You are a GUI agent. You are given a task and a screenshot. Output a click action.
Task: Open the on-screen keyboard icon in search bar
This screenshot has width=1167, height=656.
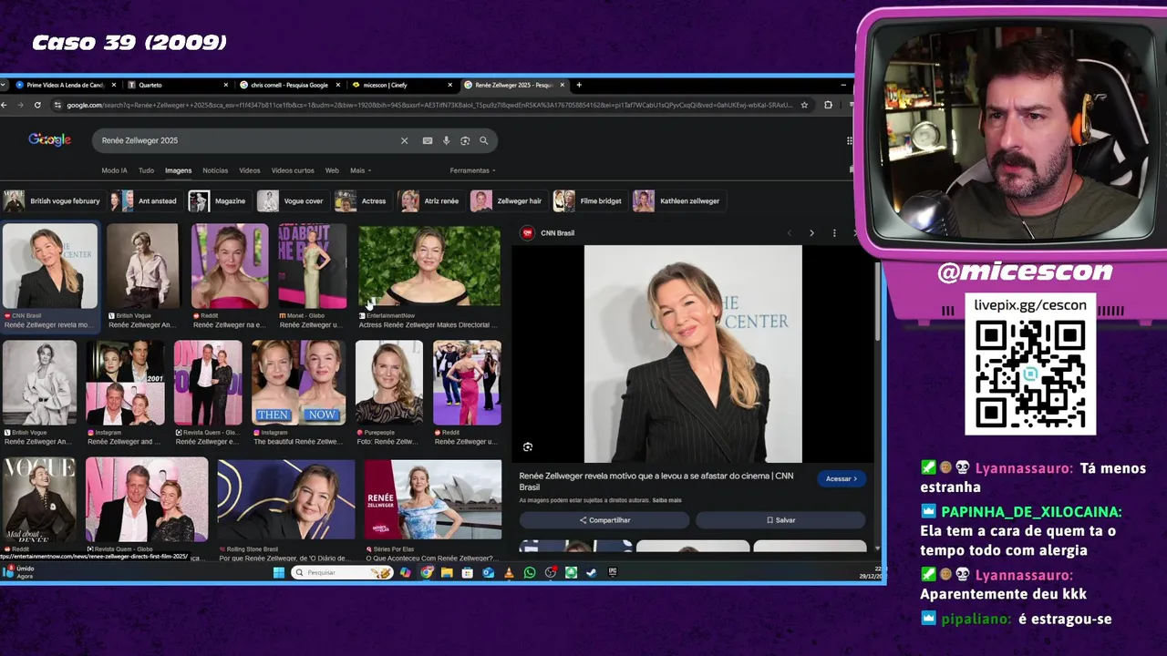(428, 140)
